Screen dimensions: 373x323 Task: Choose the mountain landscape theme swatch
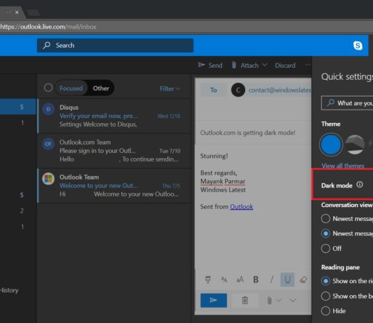coord(355,145)
